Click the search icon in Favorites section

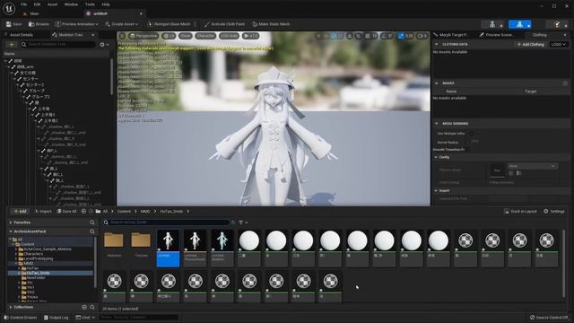[x=92, y=223]
